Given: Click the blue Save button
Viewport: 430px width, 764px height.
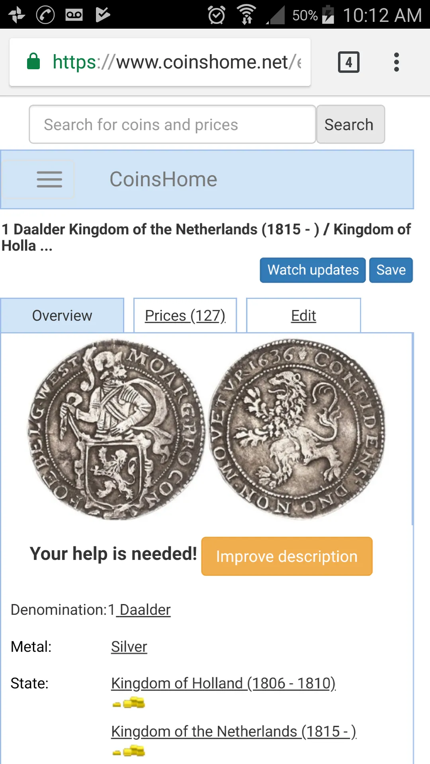Looking at the screenshot, I should click(391, 270).
